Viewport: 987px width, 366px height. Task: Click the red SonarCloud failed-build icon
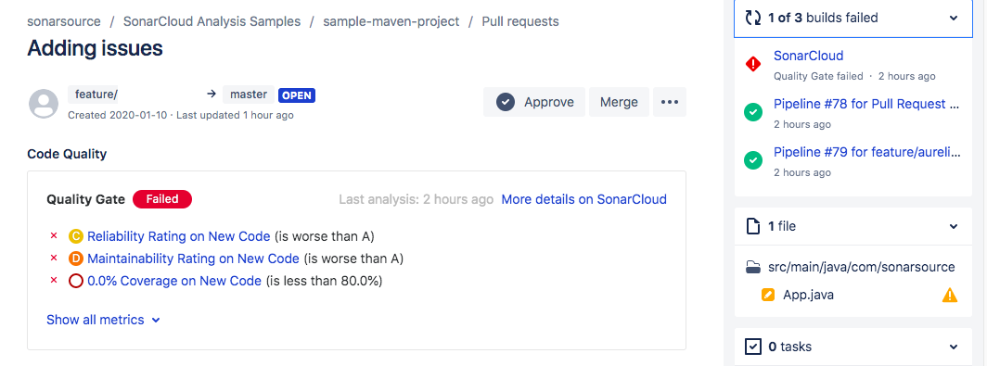(x=753, y=64)
